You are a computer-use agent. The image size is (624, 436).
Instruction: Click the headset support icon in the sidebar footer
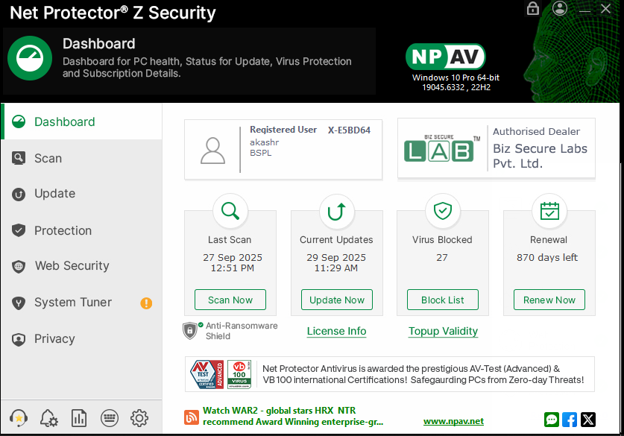point(19,418)
